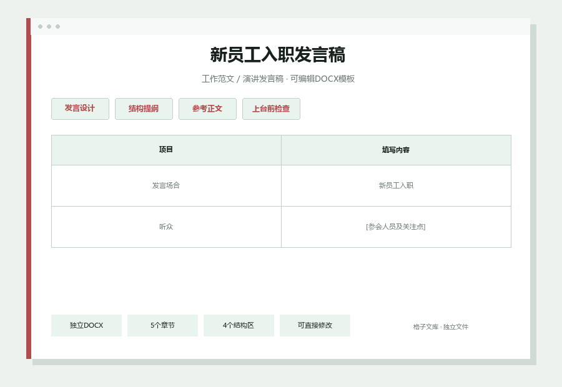Click the [参会人员及关注点] placeholder cell
The image size is (562, 387).
pos(396,227)
